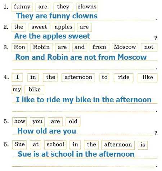Select the "bike" word box

[x=35, y=90]
